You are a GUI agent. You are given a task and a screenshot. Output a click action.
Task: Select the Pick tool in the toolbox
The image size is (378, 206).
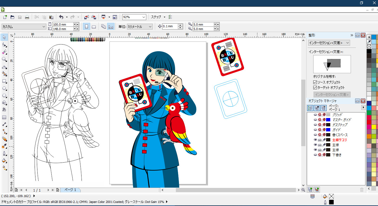pyautogui.click(x=4, y=37)
